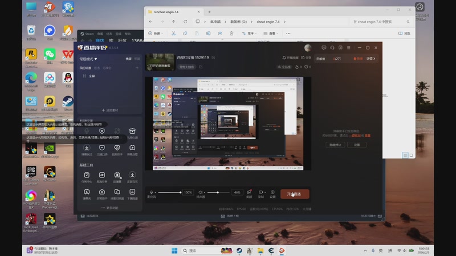Open microphone icon in volume bar
This screenshot has height=256, width=456.
click(x=151, y=192)
